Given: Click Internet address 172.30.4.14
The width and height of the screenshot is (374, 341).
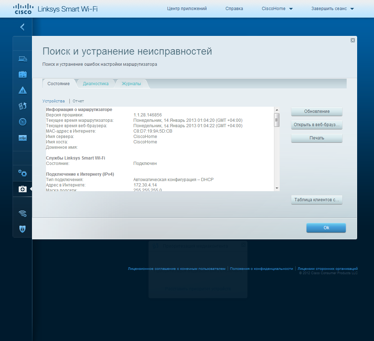Looking at the screenshot, I should [145, 185].
